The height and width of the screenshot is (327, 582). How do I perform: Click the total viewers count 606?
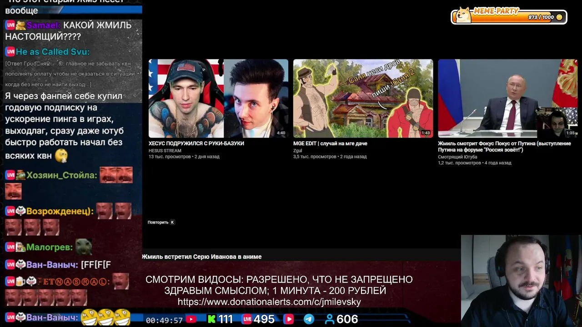347,319
